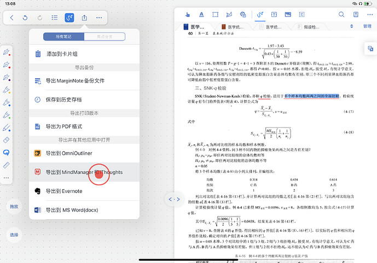The image size is (377, 263).
Task: Undo the last mind map action
Action: coord(25,17)
